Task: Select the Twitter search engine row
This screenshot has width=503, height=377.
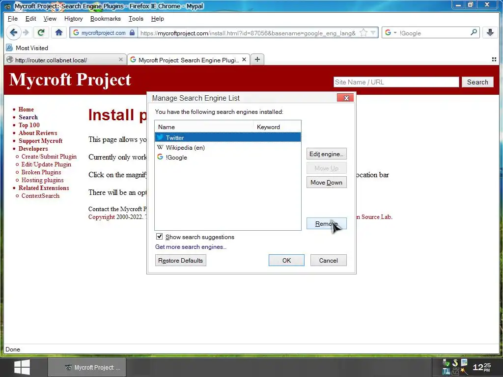Action: point(228,137)
